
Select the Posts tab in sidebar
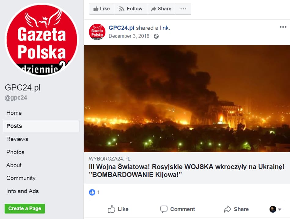tap(41, 126)
